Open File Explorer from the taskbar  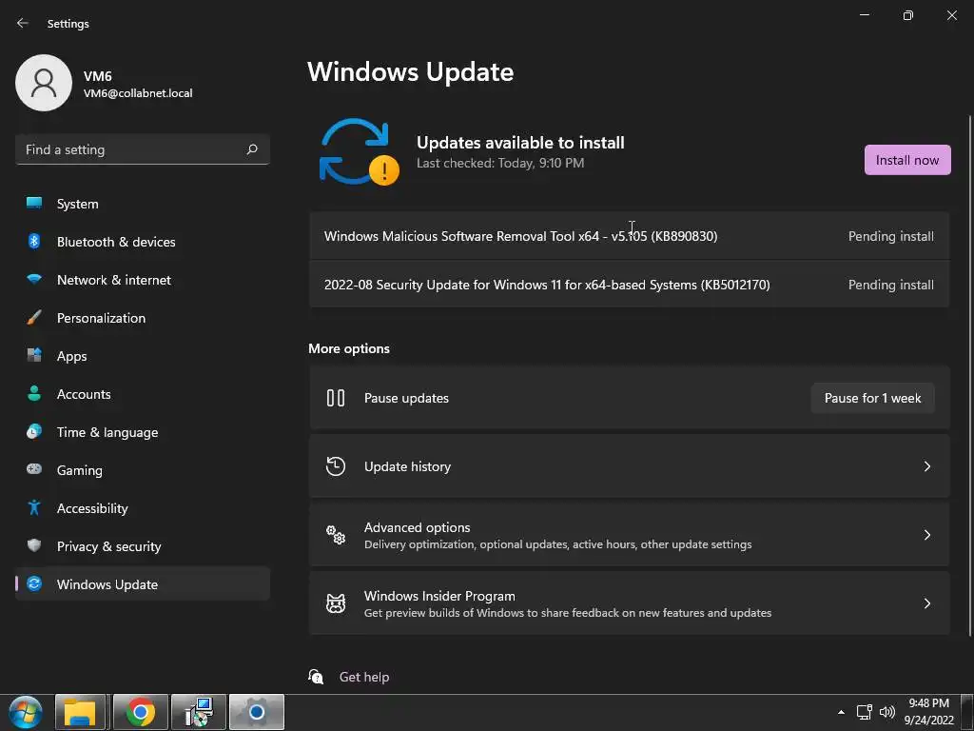80,712
